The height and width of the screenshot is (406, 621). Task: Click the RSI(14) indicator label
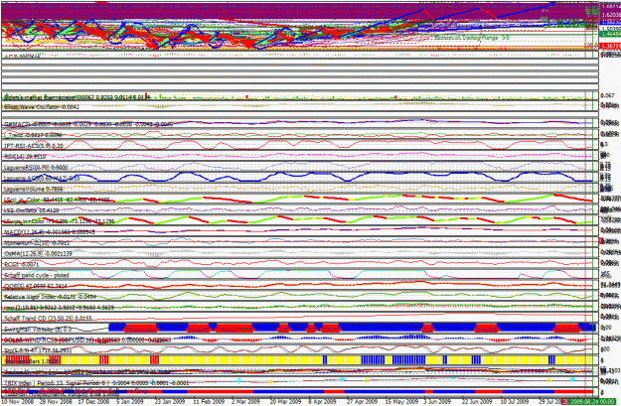pos(25,157)
